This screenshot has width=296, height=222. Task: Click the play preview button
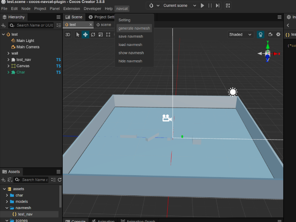pos(202,5)
